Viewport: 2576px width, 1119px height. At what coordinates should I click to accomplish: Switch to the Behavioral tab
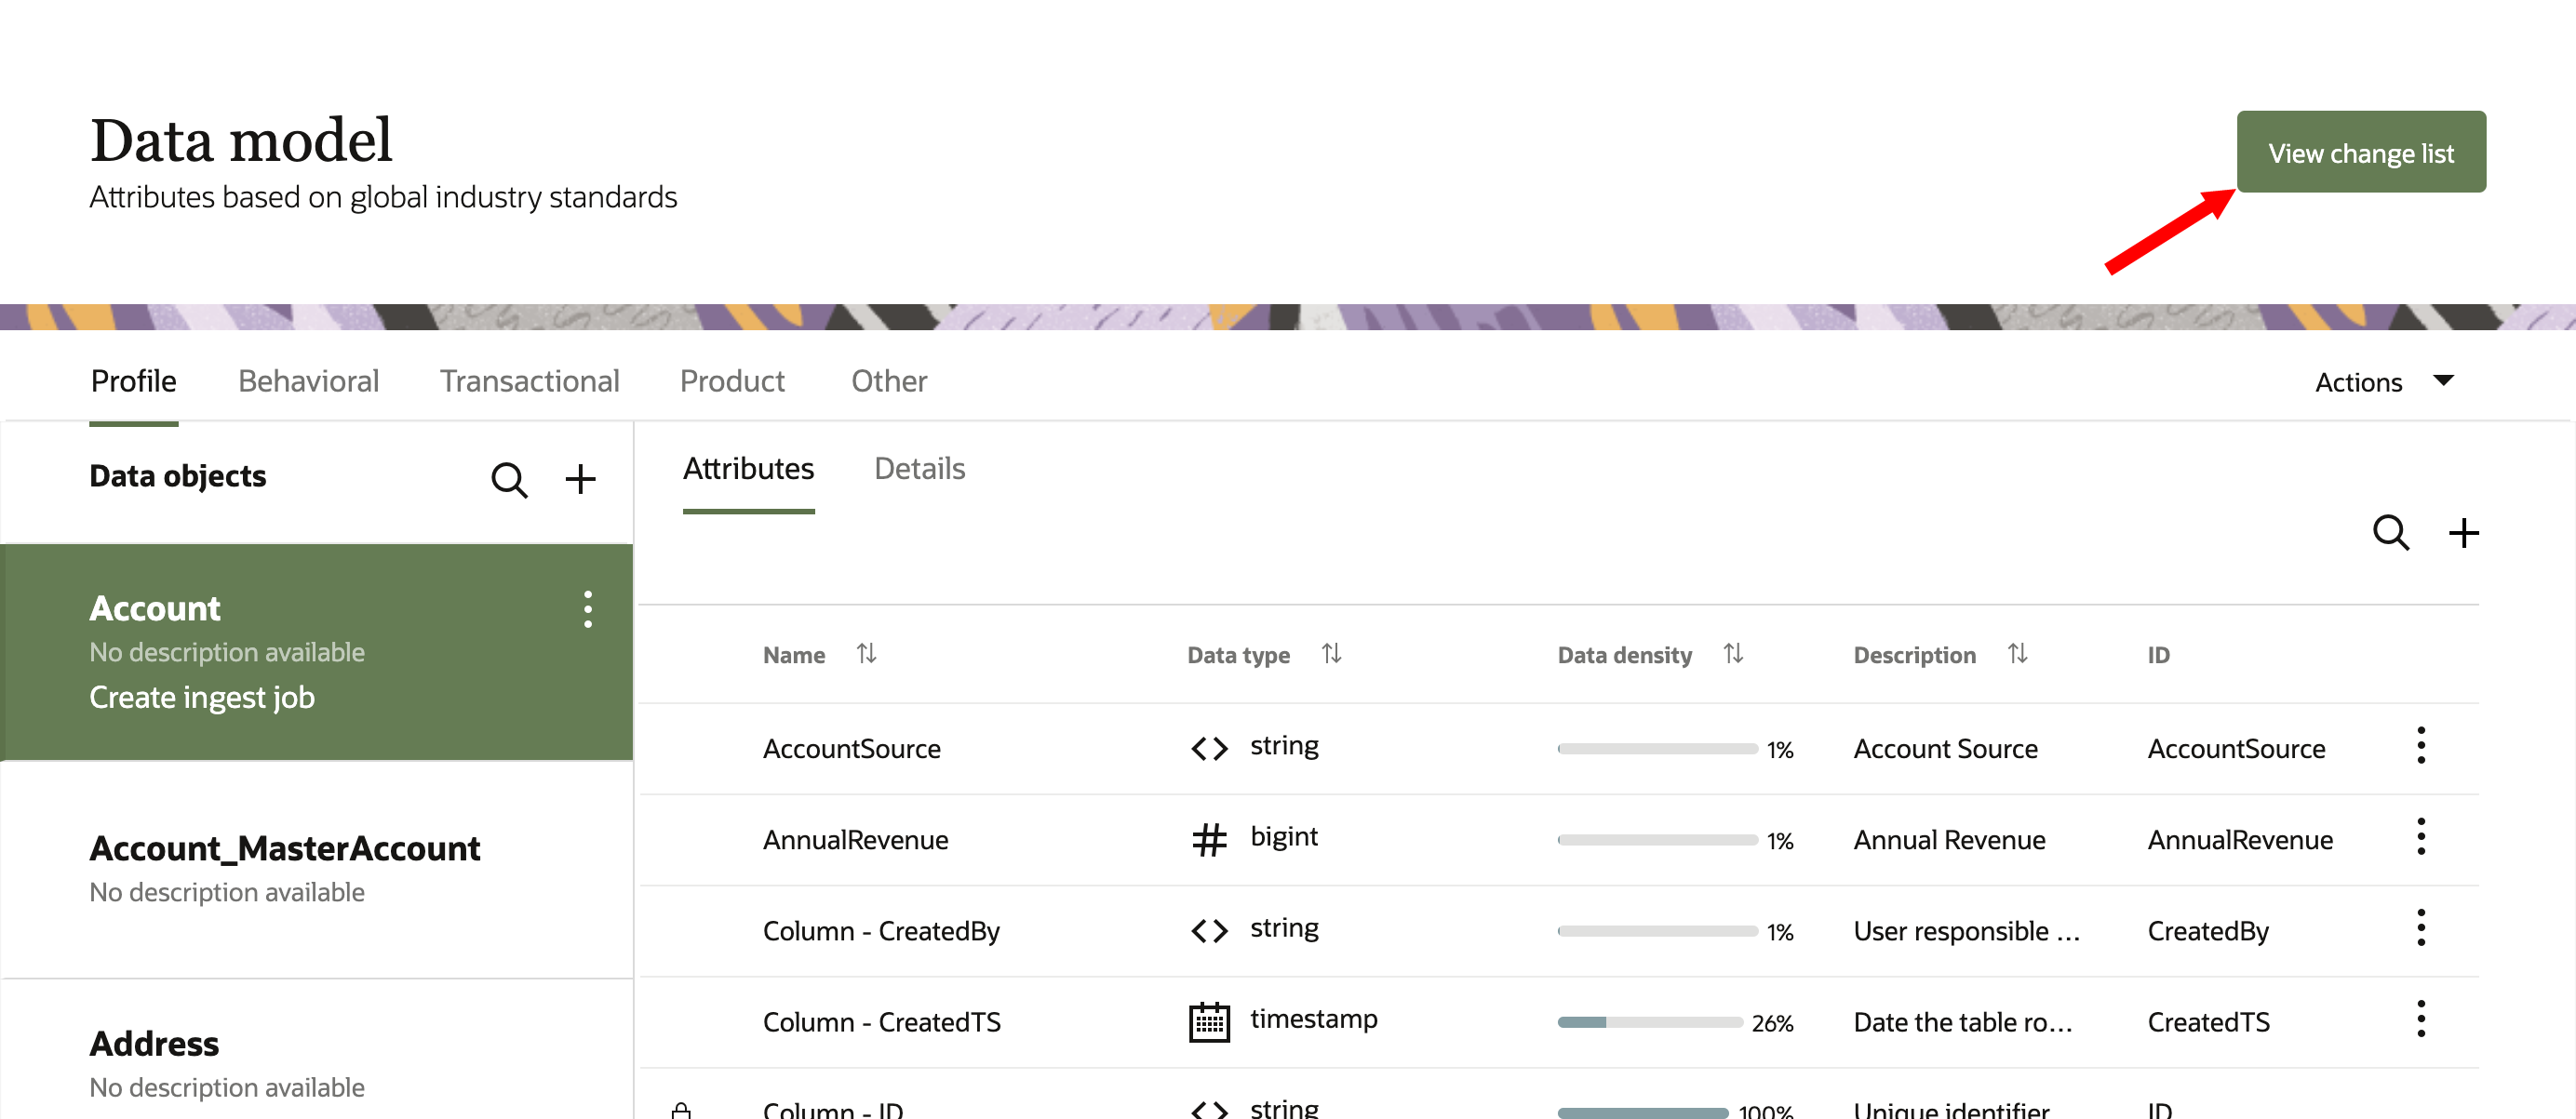[308, 380]
